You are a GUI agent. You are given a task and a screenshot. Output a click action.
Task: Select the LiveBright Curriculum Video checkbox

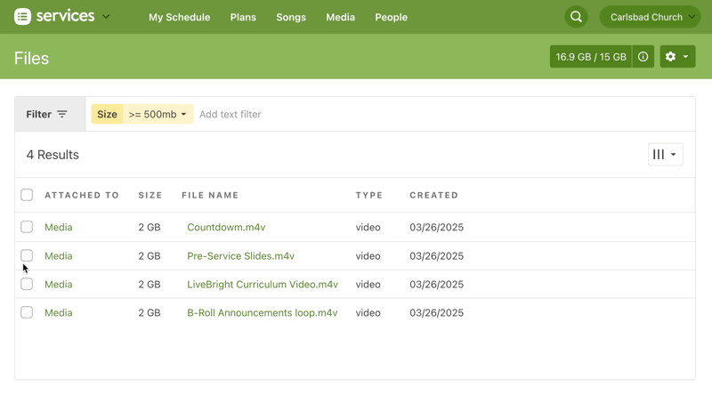(27, 284)
